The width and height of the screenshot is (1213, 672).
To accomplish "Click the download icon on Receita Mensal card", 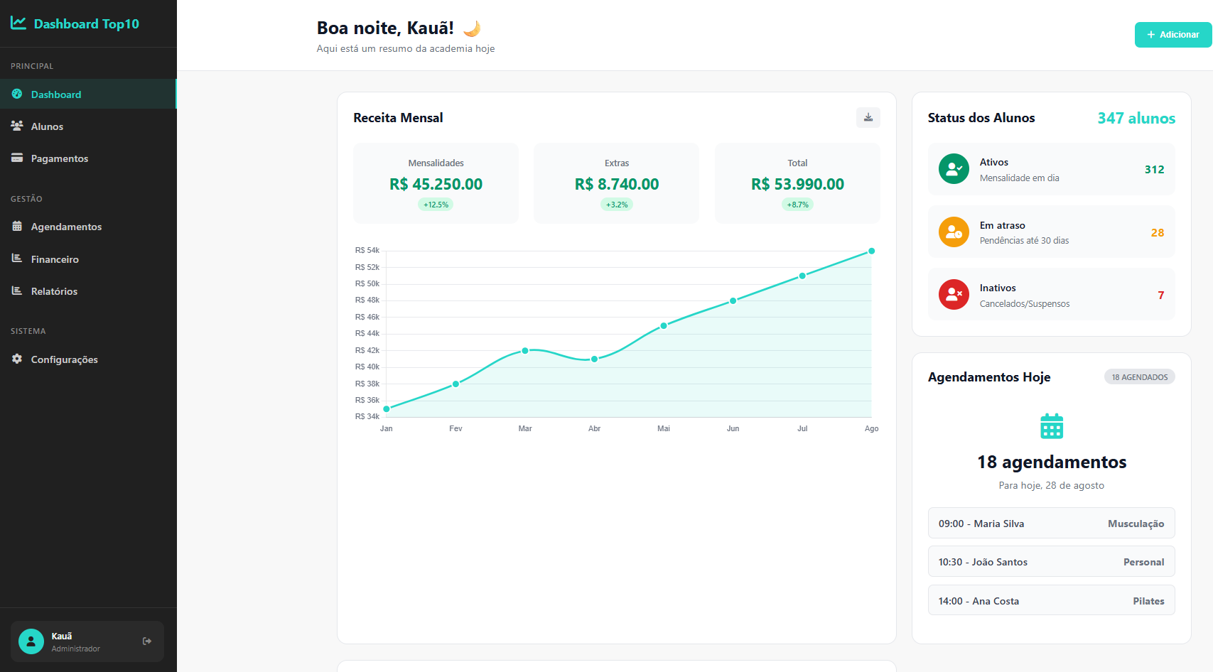I will coord(868,117).
